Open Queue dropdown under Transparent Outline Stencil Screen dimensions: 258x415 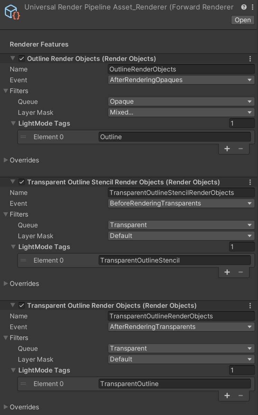tap(181, 225)
